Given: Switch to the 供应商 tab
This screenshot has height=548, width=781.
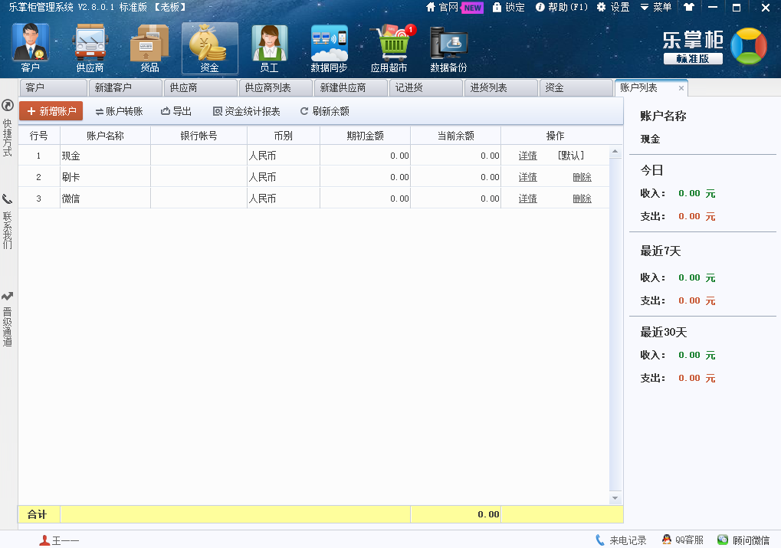Looking at the screenshot, I should (201, 87).
